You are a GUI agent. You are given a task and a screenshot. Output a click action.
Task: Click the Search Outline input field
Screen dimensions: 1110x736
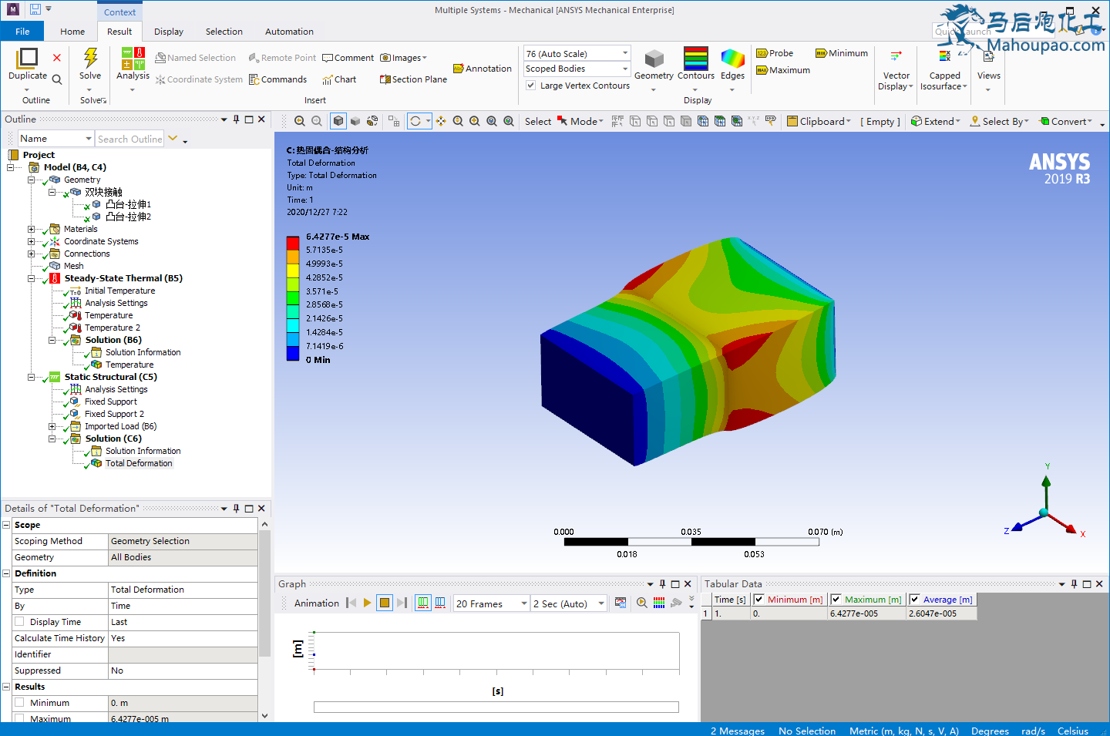coord(129,139)
